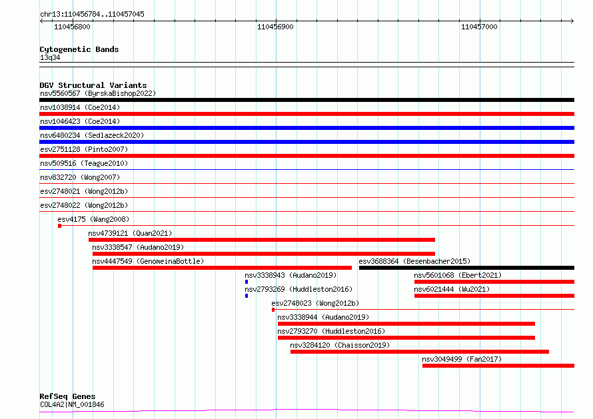Select the red bar of nsv3284120
The width and height of the screenshot is (593, 419).
click(x=420, y=352)
